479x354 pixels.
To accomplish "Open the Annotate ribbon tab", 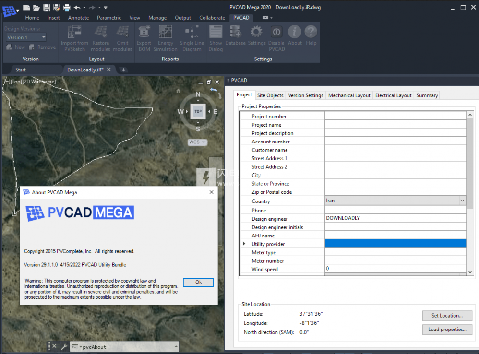I will (79, 18).
